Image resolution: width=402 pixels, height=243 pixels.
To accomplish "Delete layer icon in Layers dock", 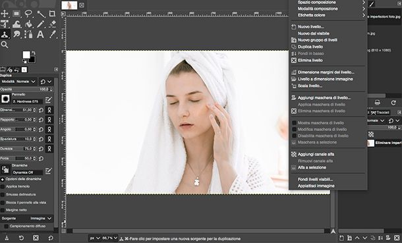I will pos(397,238).
